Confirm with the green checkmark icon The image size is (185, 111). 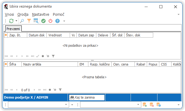[43, 21]
